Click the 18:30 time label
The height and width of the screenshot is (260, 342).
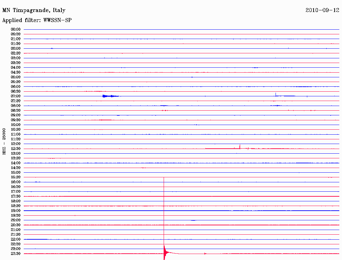tap(16, 206)
